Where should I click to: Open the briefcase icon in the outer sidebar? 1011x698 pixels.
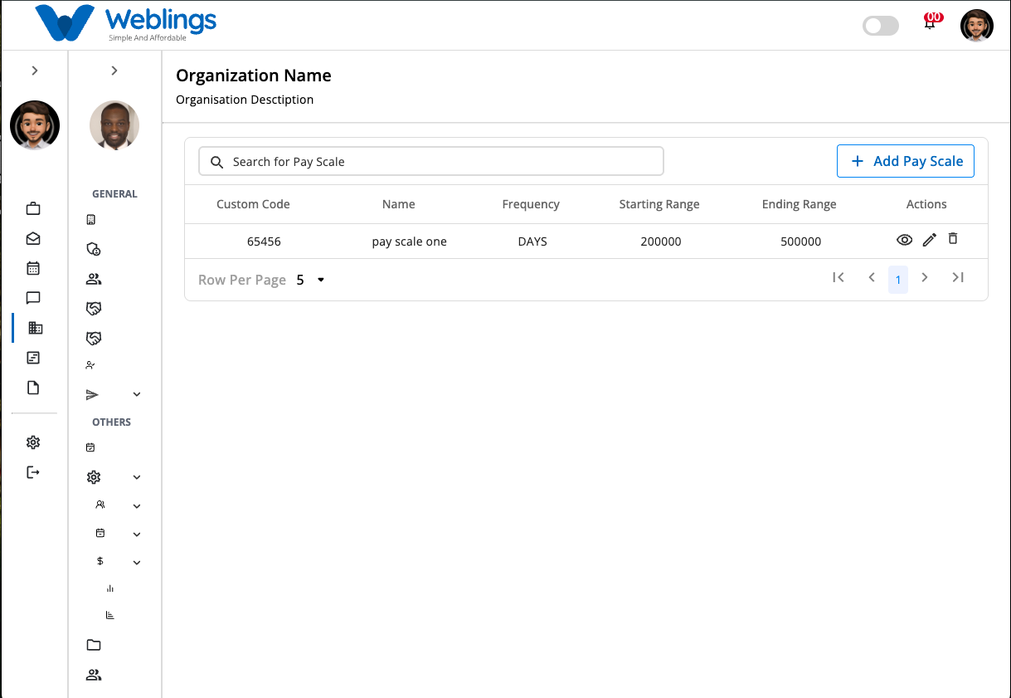pyautogui.click(x=33, y=208)
